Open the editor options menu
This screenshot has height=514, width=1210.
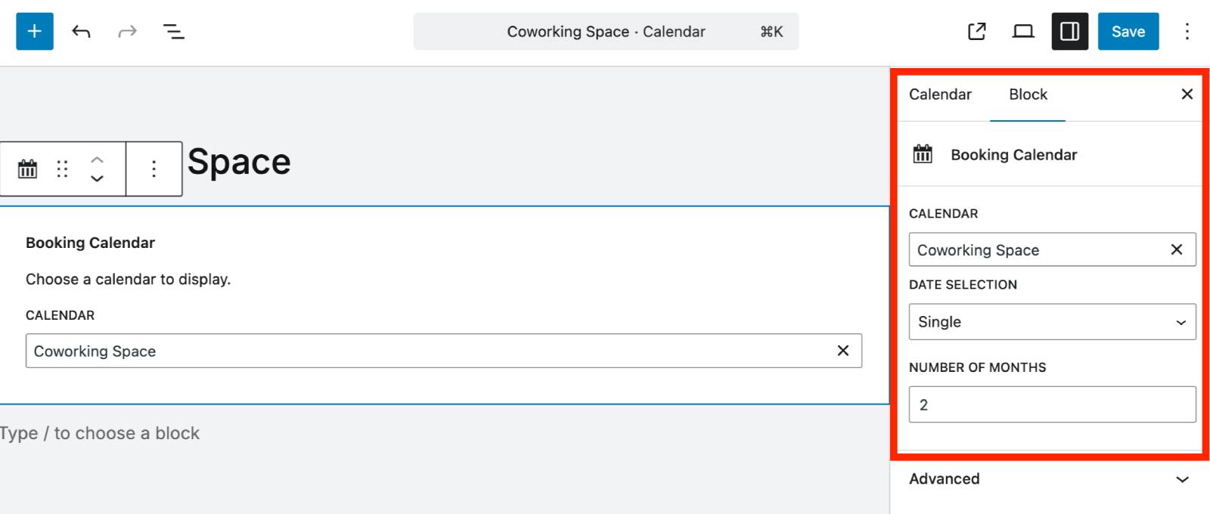click(x=1187, y=31)
